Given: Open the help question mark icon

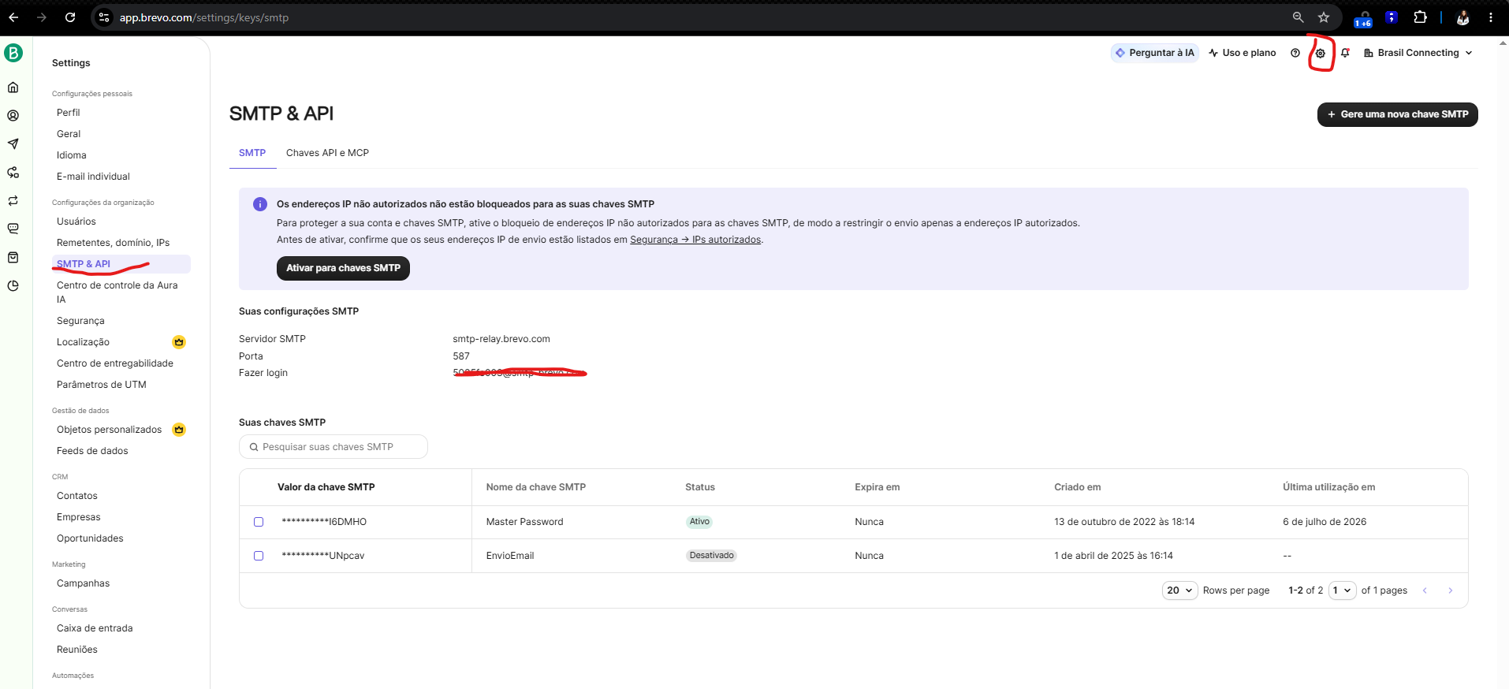Looking at the screenshot, I should tap(1295, 53).
